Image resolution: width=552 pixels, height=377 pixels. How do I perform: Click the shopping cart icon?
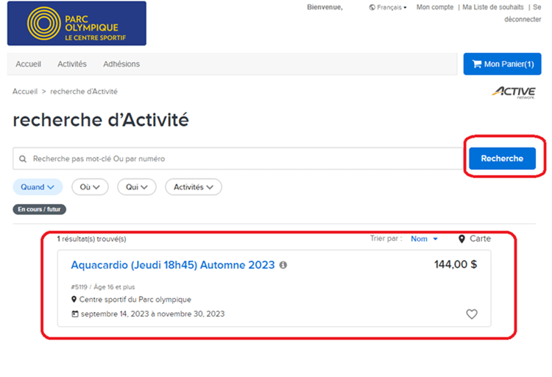(x=475, y=64)
